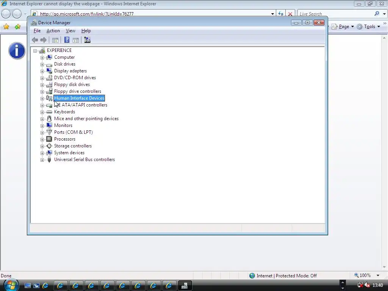Expand the Display adapters node
This screenshot has height=291, width=388.
[42, 71]
